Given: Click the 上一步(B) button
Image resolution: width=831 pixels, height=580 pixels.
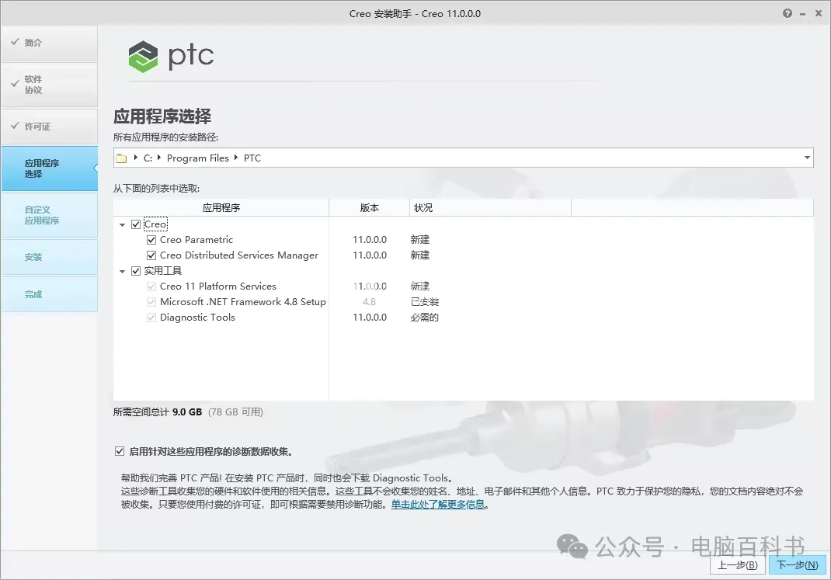Looking at the screenshot, I should 737,565.
